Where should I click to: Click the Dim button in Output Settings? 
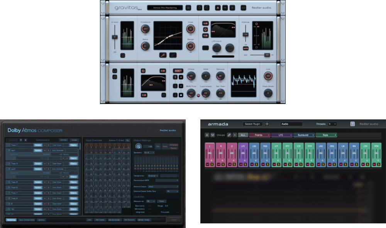pyautogui.click(x=158, y=146)
